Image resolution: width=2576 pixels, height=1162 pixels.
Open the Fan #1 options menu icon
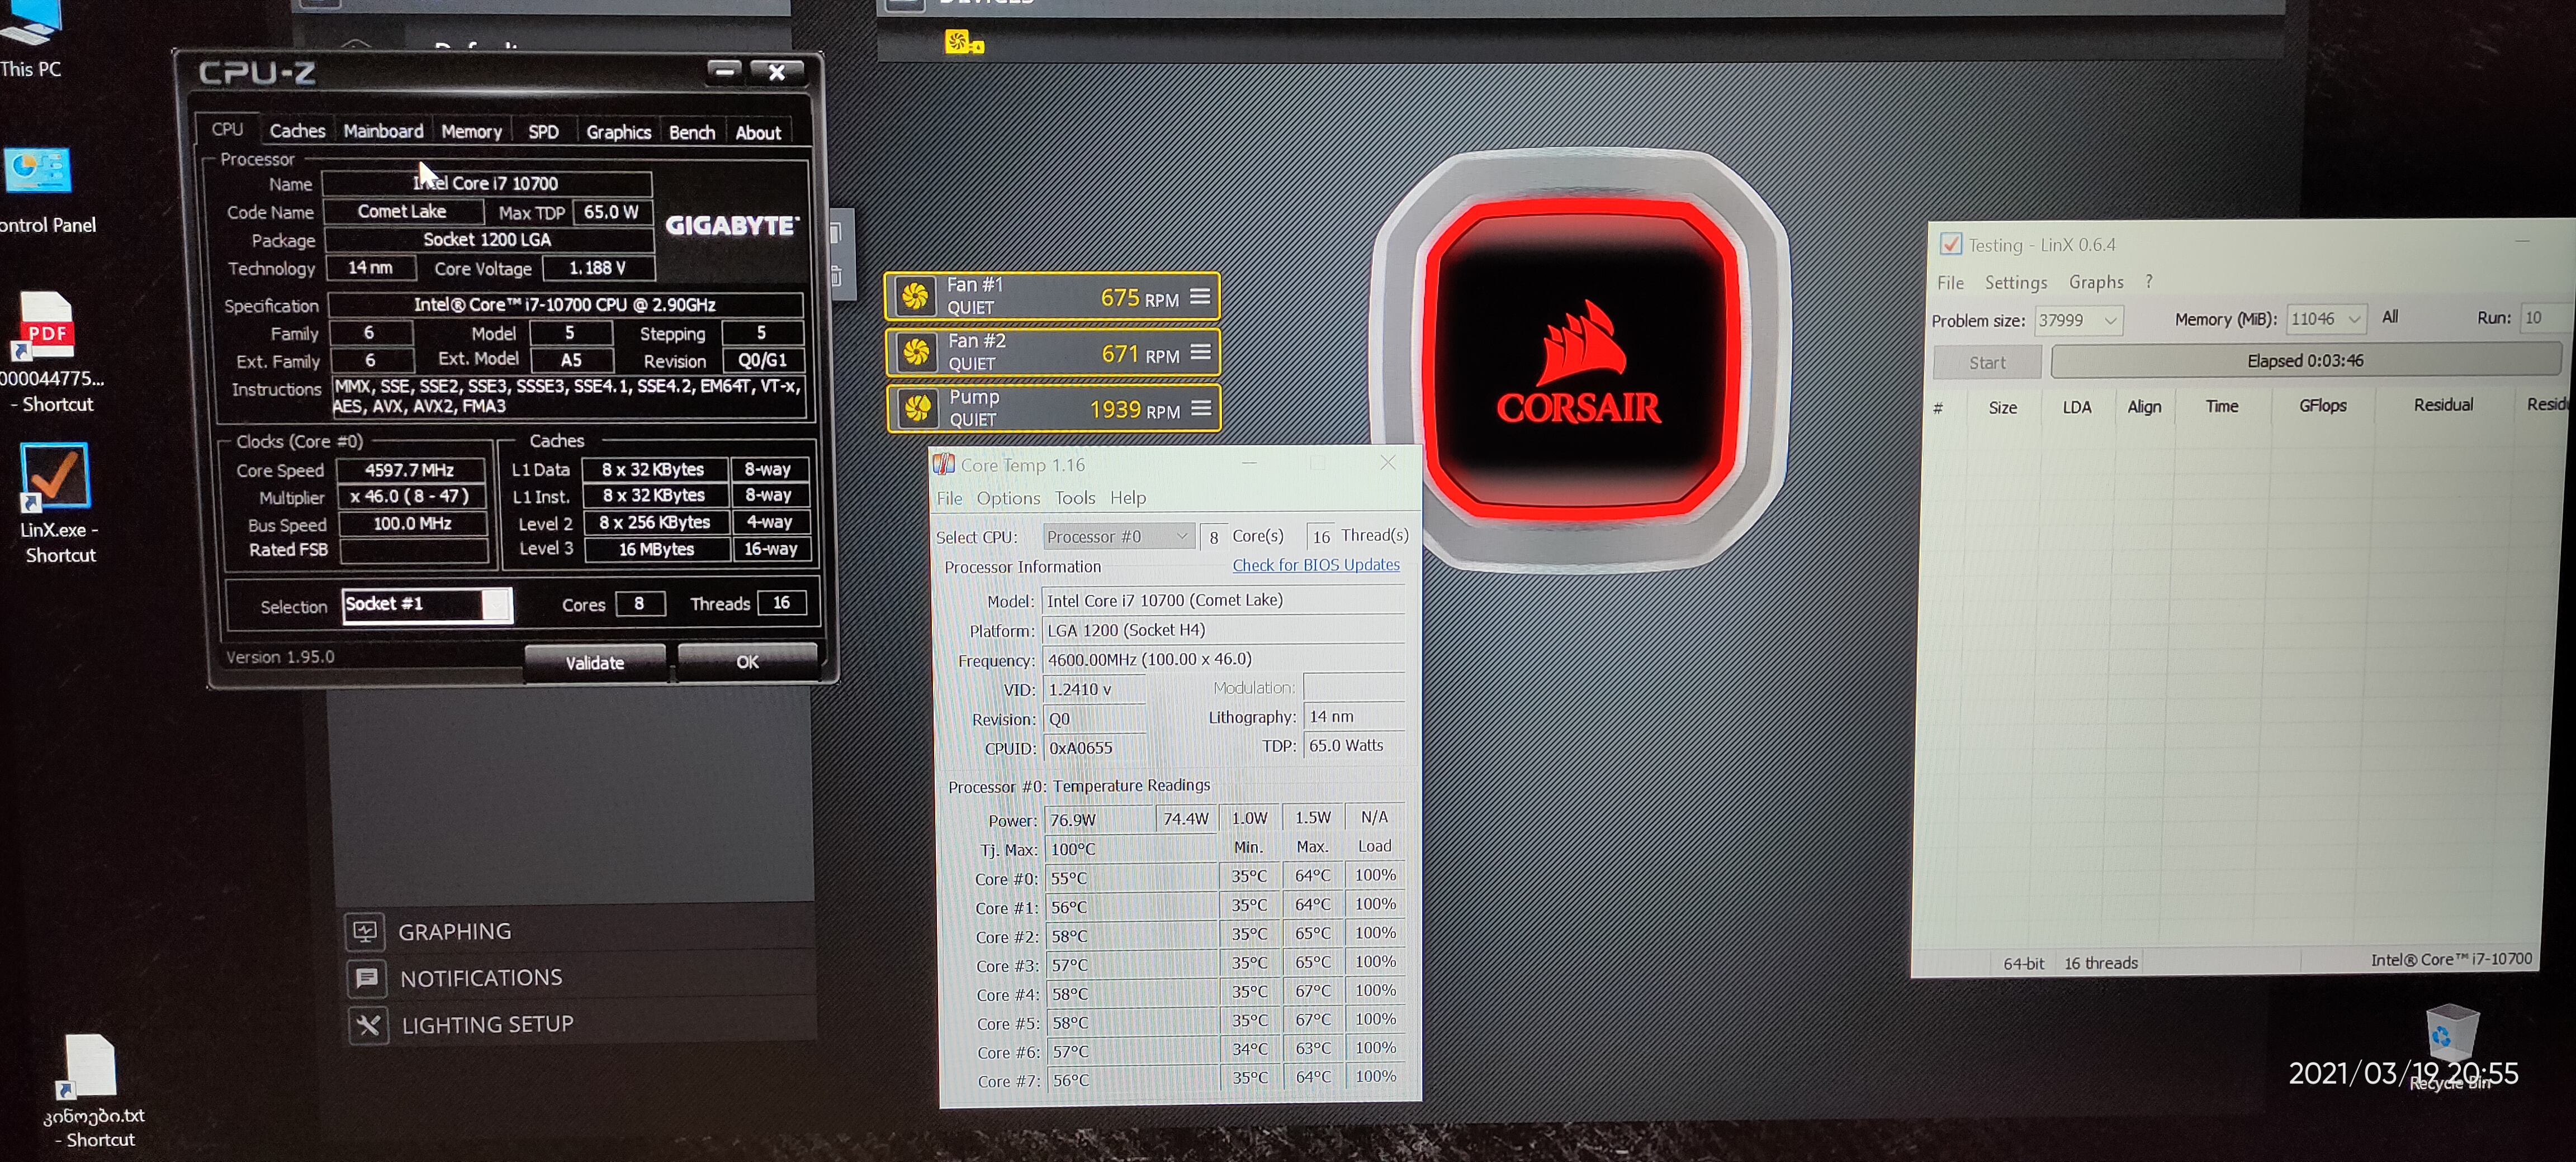[1199, 297]
